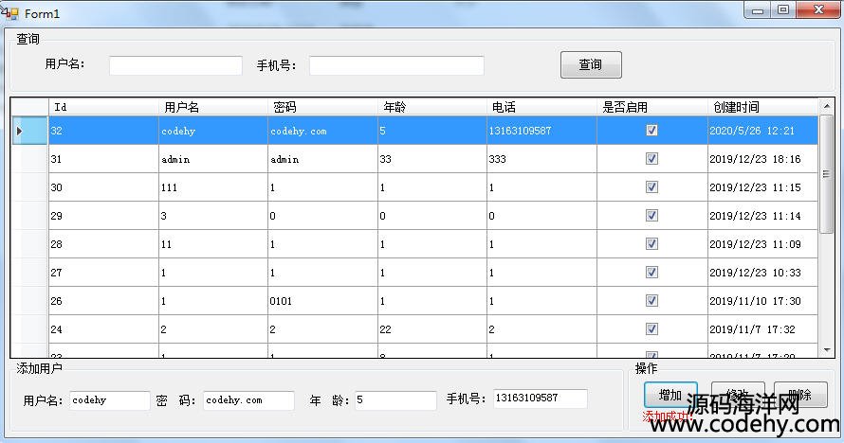The image size is (844, 443).
Task: Toggle the enabled checkbox for the codehy row
Action: [x=651, y=131]
